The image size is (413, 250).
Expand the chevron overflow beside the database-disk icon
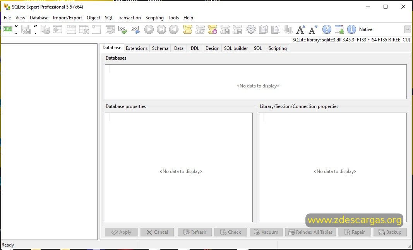tap(35, 26)
